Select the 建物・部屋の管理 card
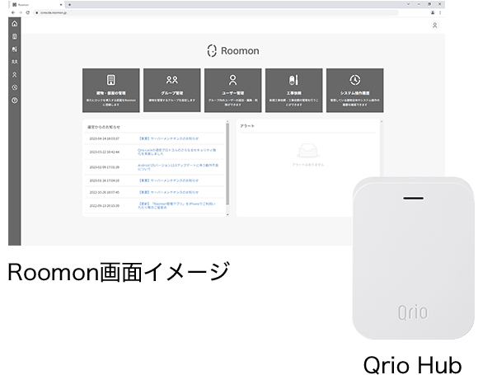 (111, 90)
